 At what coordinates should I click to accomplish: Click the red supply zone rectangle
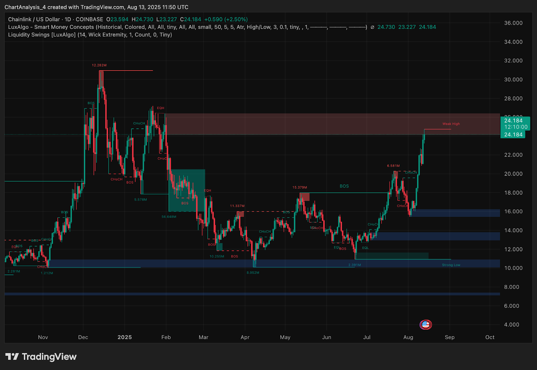332,124
